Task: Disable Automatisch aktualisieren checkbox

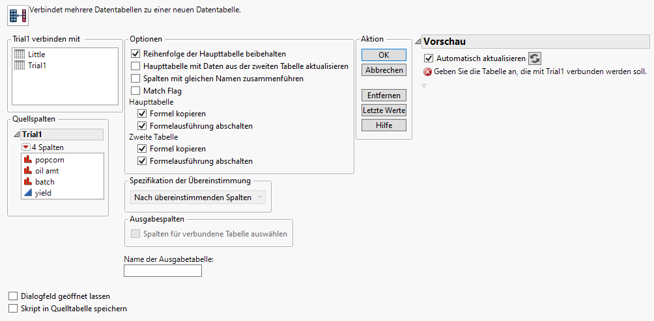Action: (x=429, y=58)
